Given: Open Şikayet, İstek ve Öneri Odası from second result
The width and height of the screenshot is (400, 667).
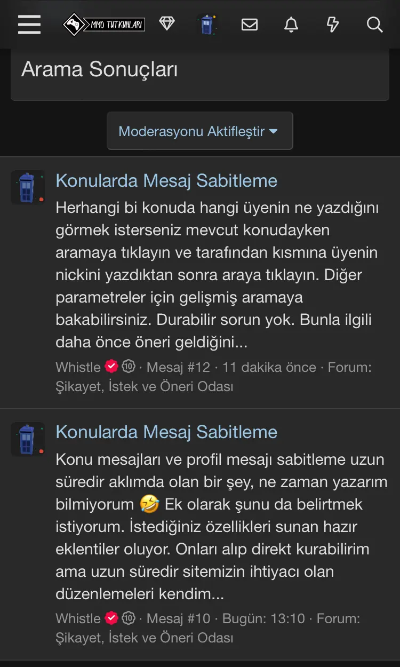Looking at the screenshot, I should [x=144, y=638].
